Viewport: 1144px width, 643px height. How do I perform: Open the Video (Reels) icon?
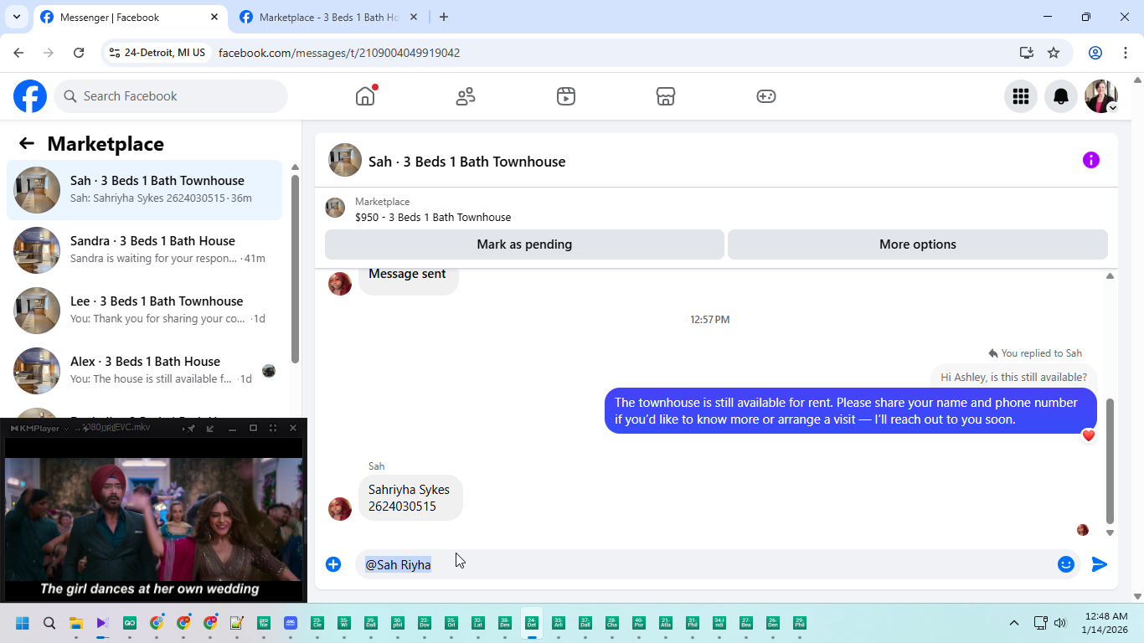[566, 96]
